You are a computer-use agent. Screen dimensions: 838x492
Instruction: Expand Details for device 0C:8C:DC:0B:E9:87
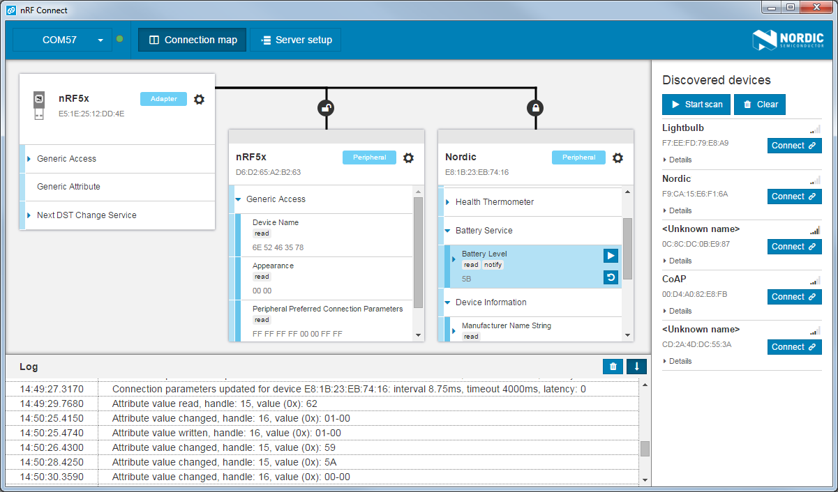pyautogui.click(x=678, y=261)
